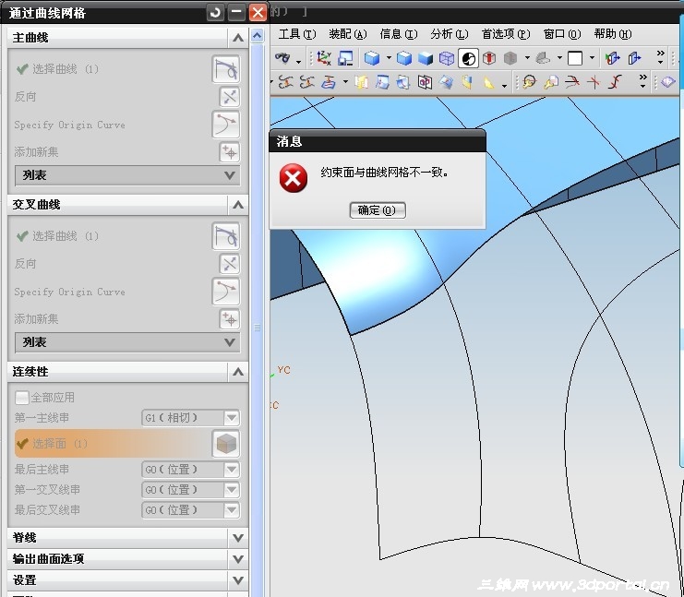Image resolution: width=684 pixels, height=597 pixels.
Task: Expand the 脊线 section
Action: pos(238,538)
